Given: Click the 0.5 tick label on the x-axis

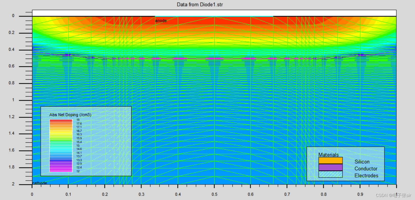Looking at the screenshot, I should pos(215,194).
